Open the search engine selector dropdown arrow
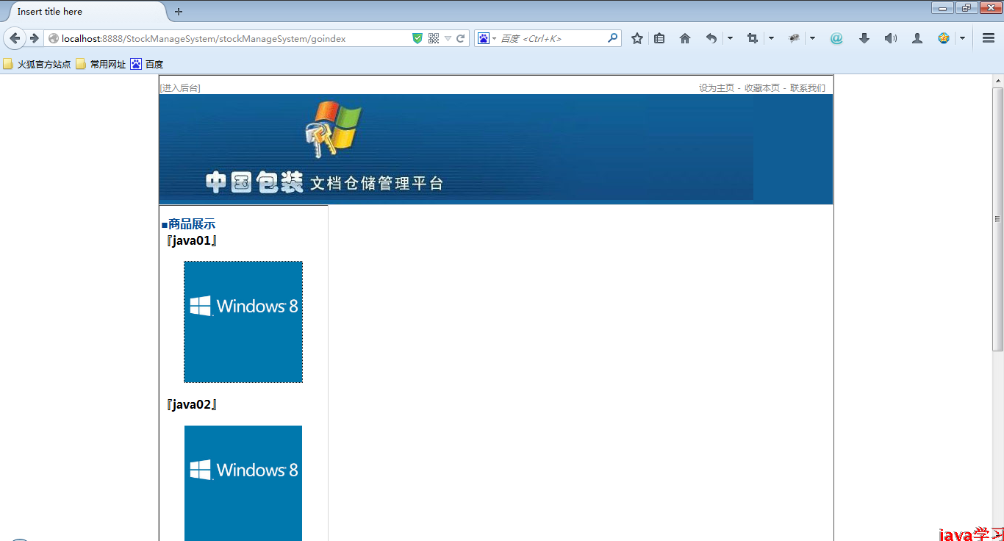Image resolution: width=1004 pixels, height=541 pixels. coord(495,39)
